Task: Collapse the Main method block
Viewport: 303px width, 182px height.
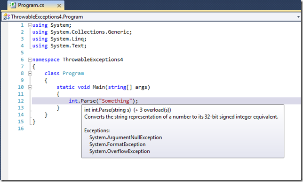Action: 30,87
